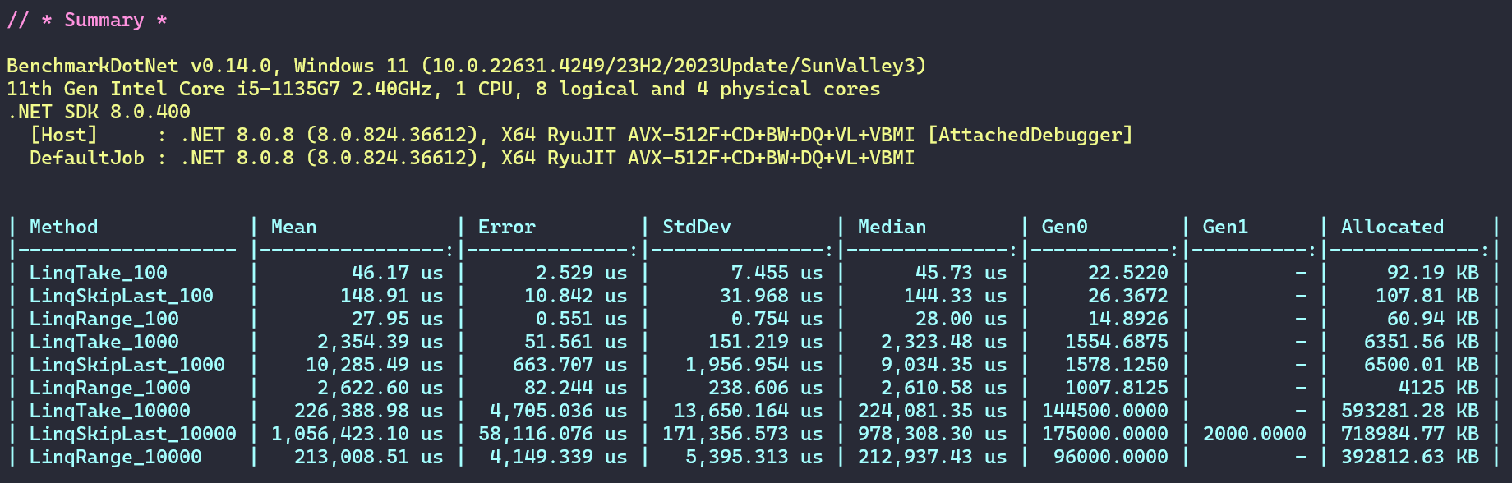This screenshot has width=1512, height=483.
Task: Click the DefaultJob runtime label
Action: coord(86,158)
